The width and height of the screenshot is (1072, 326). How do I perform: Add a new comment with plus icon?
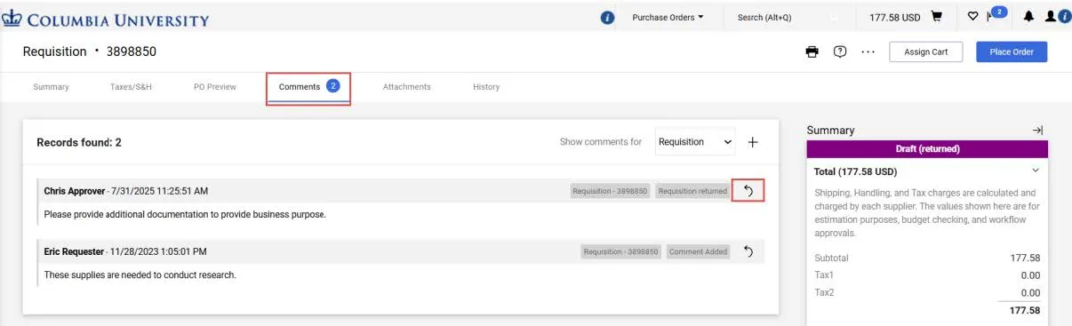pos(753,142)
